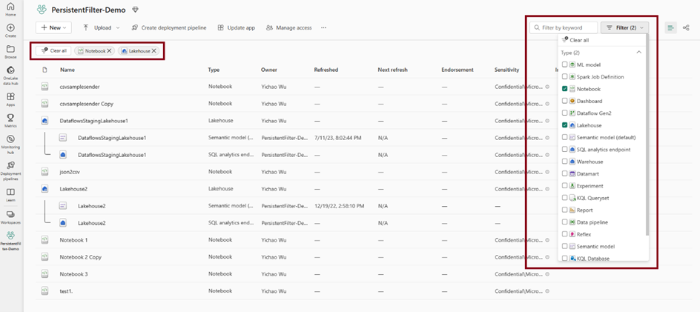This screenshot has width=700, height=312.
Task: Click semantic model icon under Lakehouse2
Action: click(63, 206)
